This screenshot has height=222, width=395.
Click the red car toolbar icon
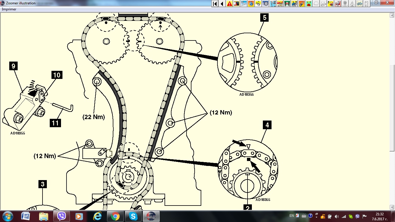(338, 4)
